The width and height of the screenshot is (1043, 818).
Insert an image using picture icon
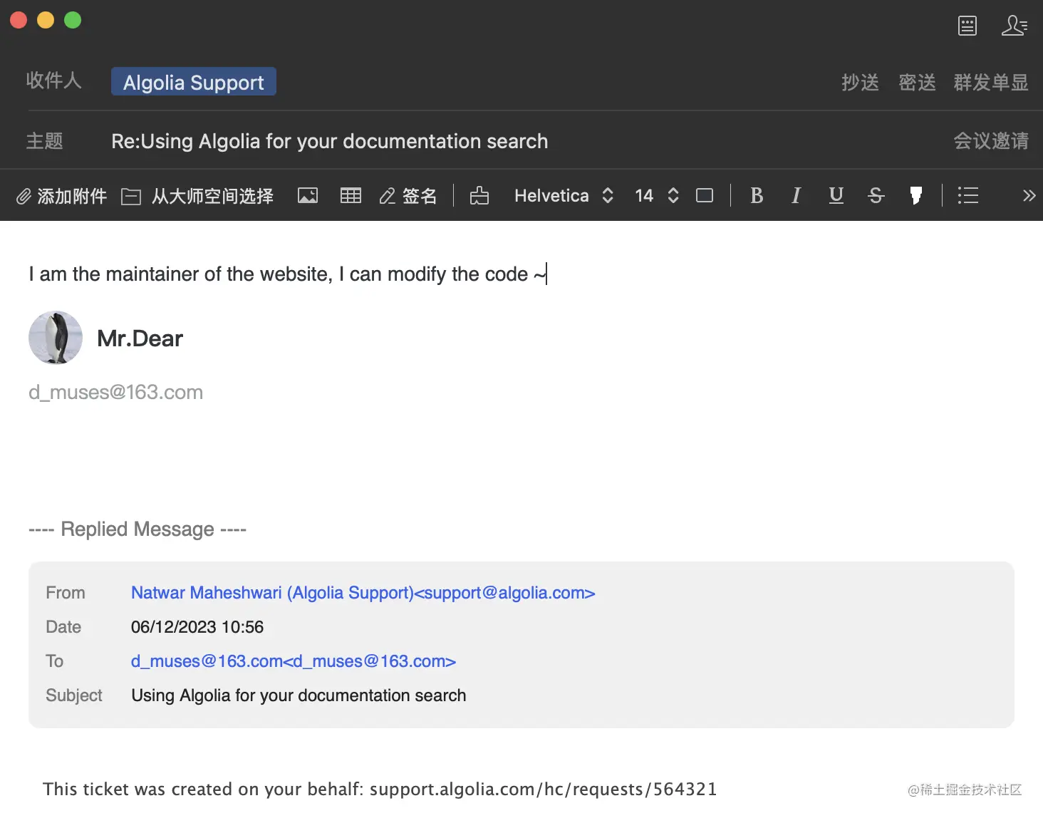pyautogui.click(x=308, y=195)
